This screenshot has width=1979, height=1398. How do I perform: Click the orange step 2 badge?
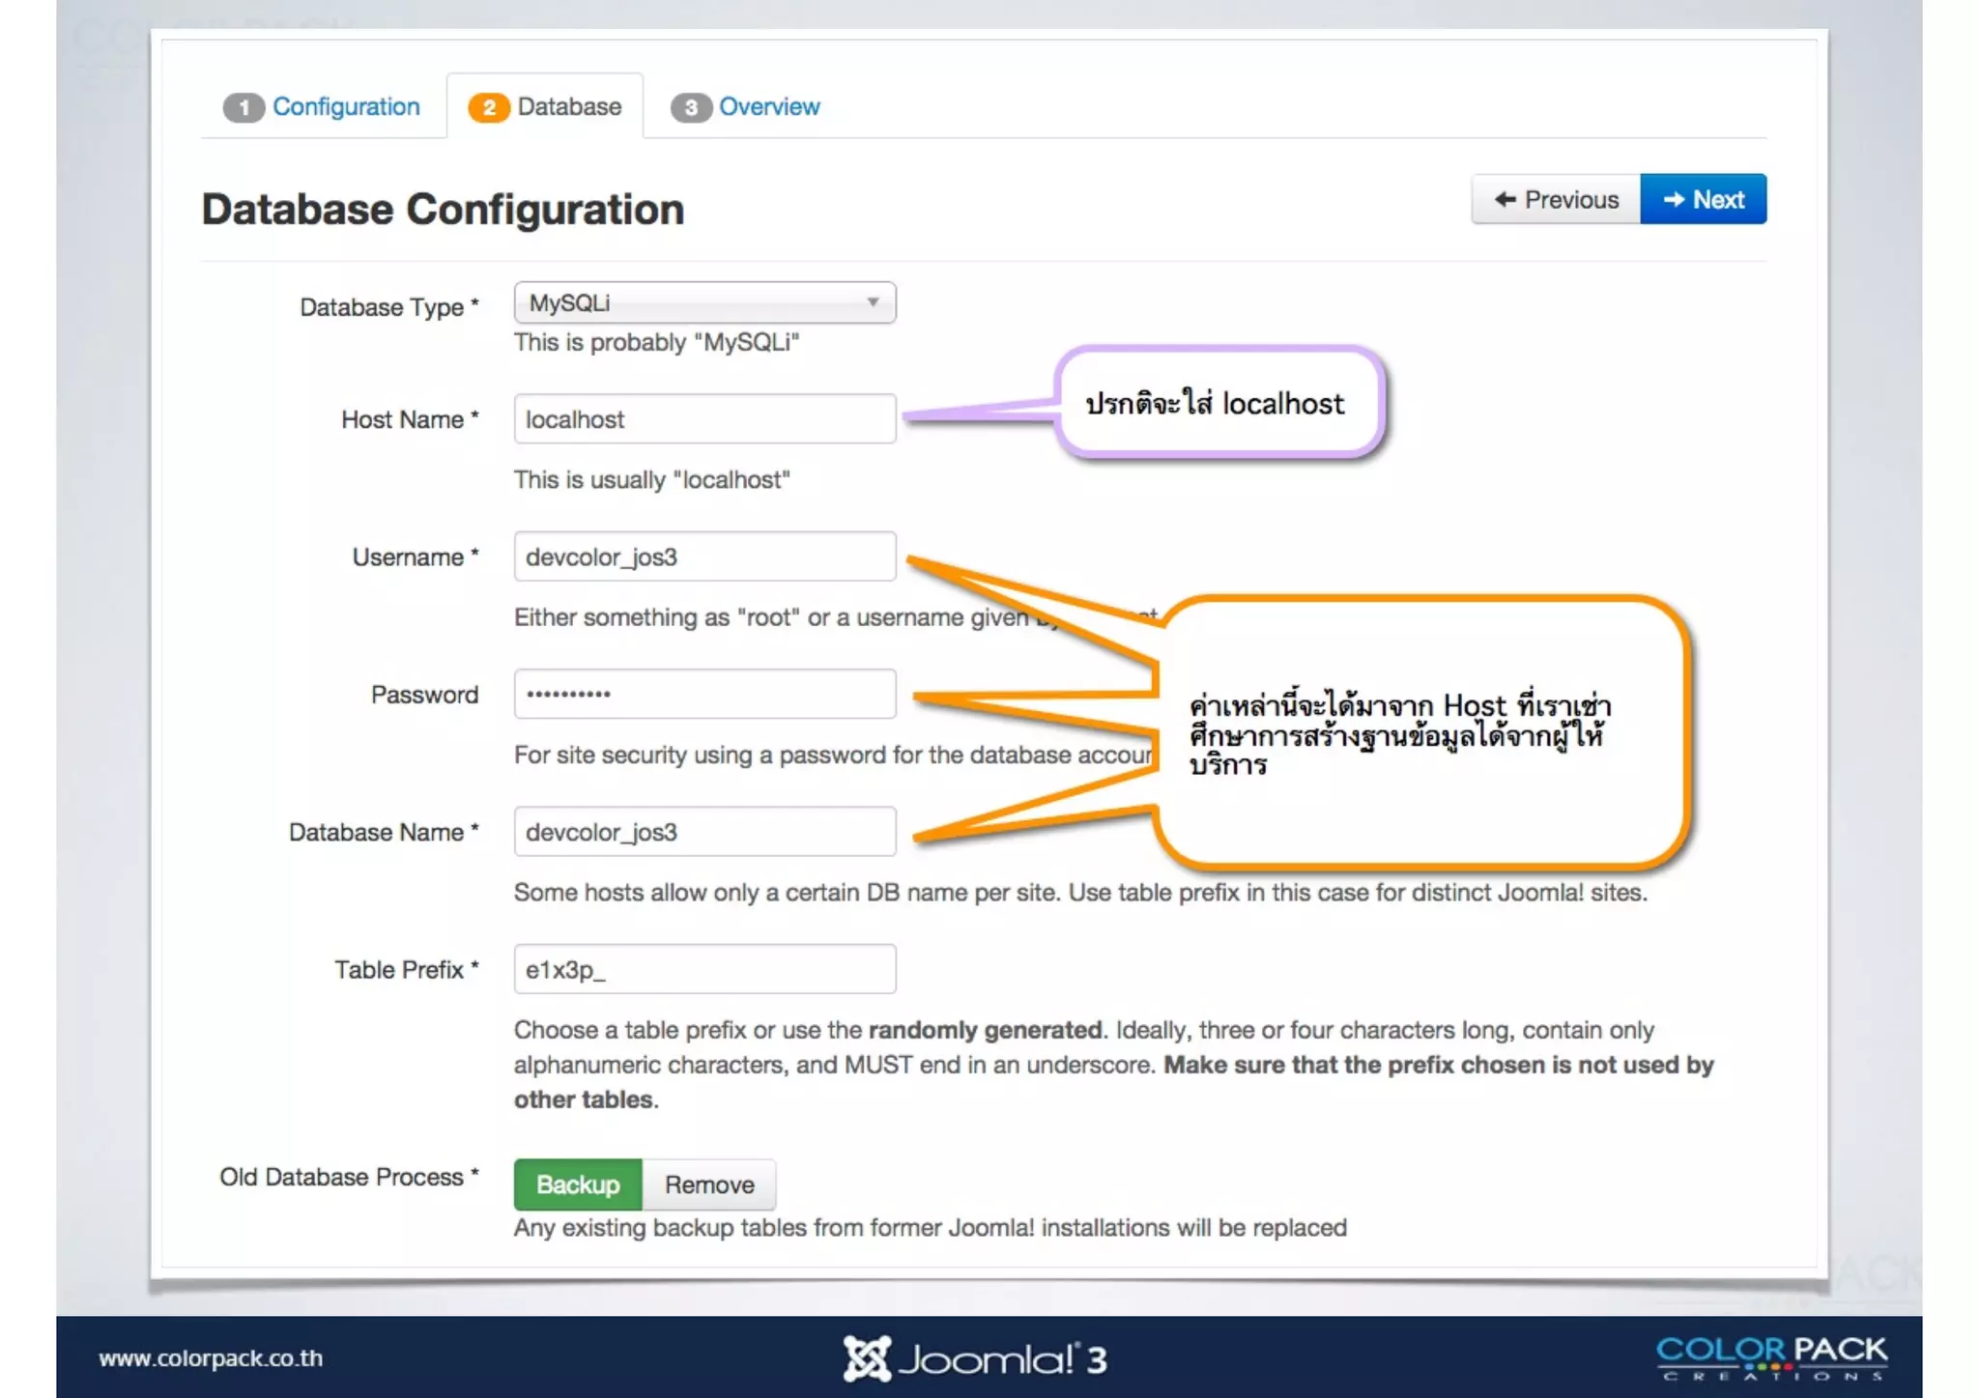pos(489,107)
